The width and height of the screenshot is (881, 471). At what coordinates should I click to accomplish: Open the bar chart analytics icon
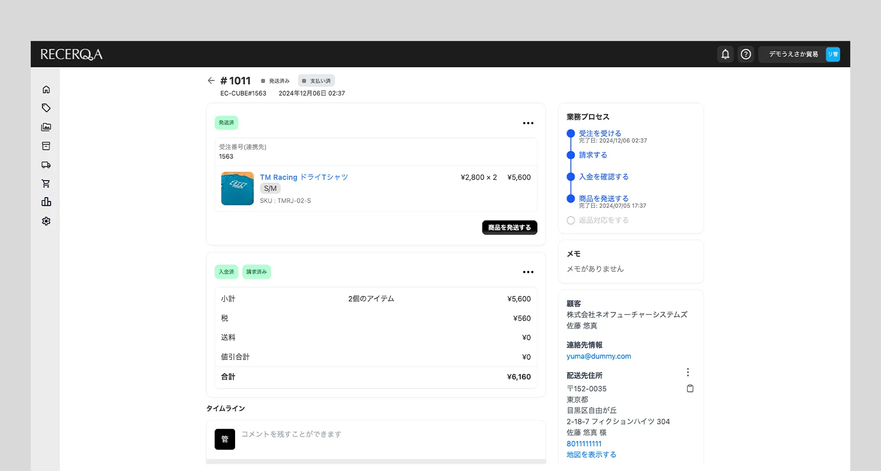(46, 202)
